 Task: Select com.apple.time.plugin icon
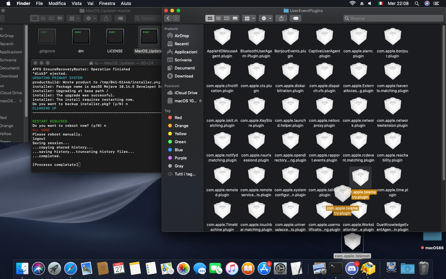tap(393, 175)
